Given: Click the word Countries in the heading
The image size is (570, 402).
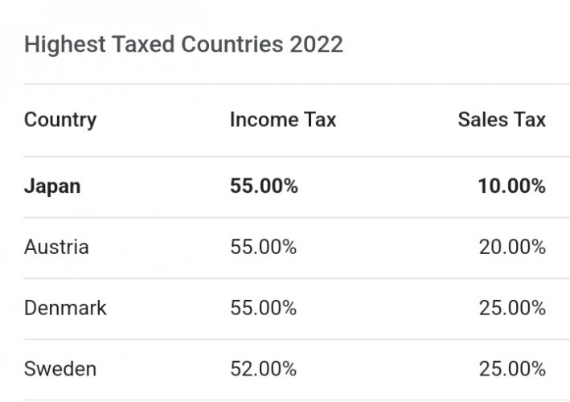Looking at the screenshot, I should [232, 44].
